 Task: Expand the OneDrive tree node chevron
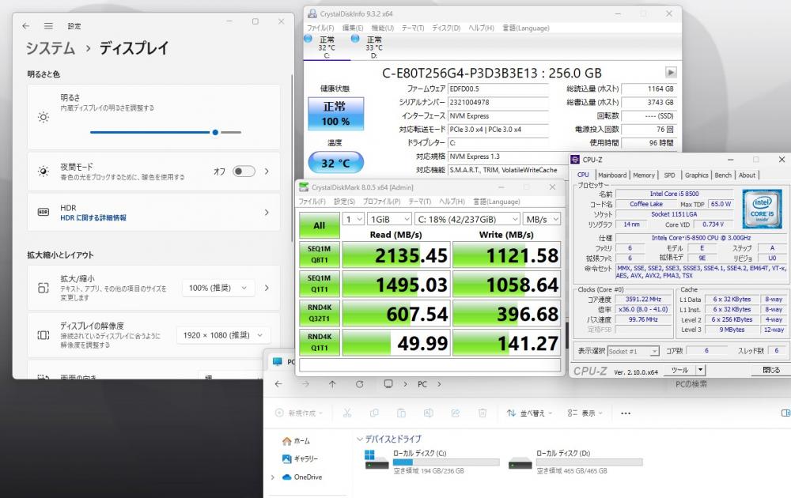(x=273, y=477)
